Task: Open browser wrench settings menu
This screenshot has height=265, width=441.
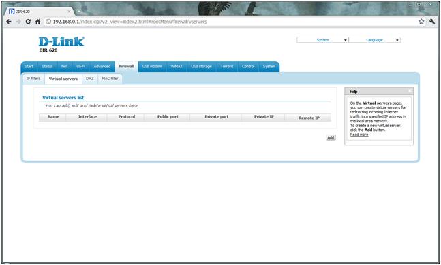Action: pyautogui.click(x=432, y=22)
